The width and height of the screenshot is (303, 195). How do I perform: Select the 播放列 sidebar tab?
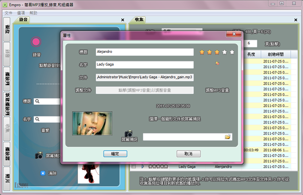point(7,79)
